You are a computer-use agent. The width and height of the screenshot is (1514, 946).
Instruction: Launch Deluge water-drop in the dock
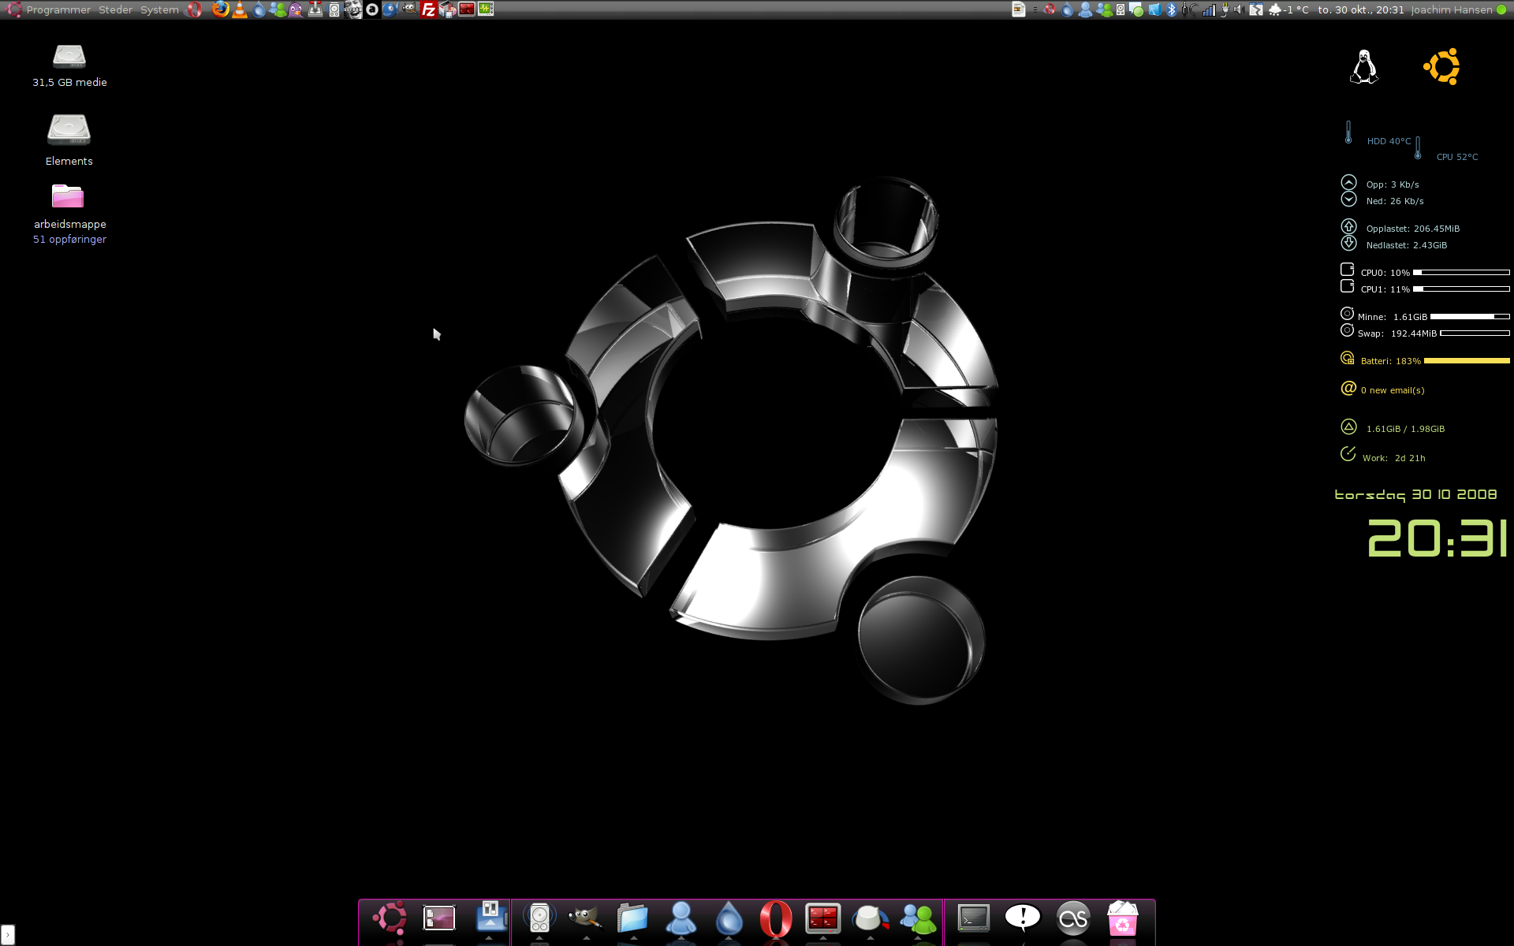point(729,918)
